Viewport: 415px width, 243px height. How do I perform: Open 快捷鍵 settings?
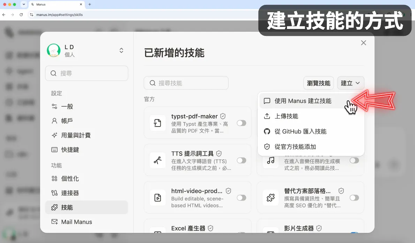click(x=86, y=150)
